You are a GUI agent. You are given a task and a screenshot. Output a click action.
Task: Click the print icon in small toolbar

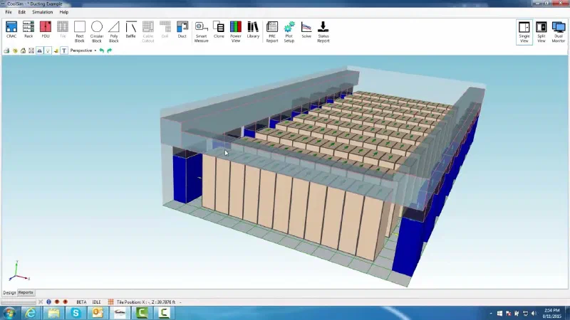[x=6, y=50]
